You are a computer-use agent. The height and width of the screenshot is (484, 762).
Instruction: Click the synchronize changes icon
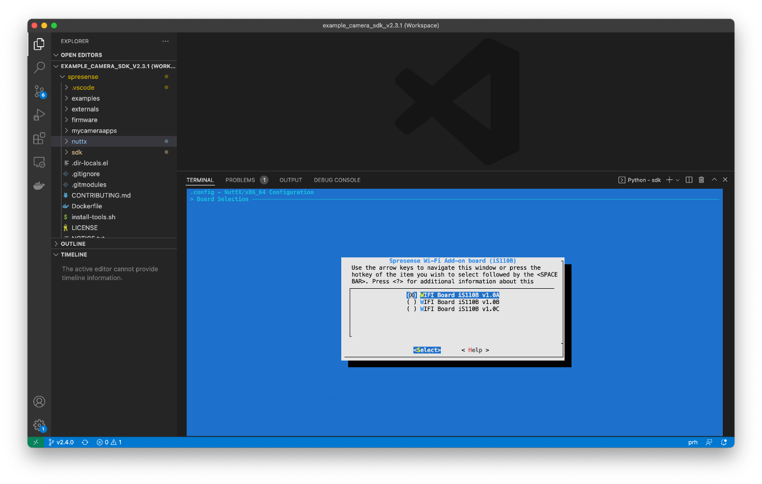tap(85, 442)
